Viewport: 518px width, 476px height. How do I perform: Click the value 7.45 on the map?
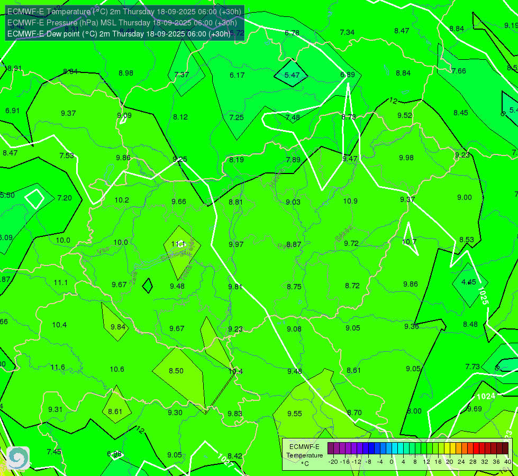(54, 452)
